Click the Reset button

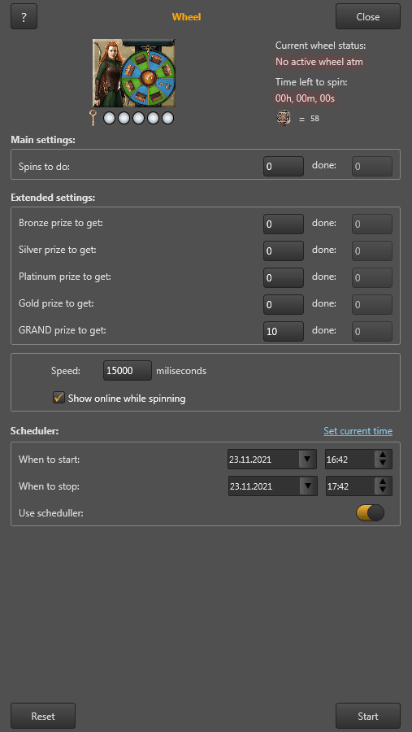(43, 716)
